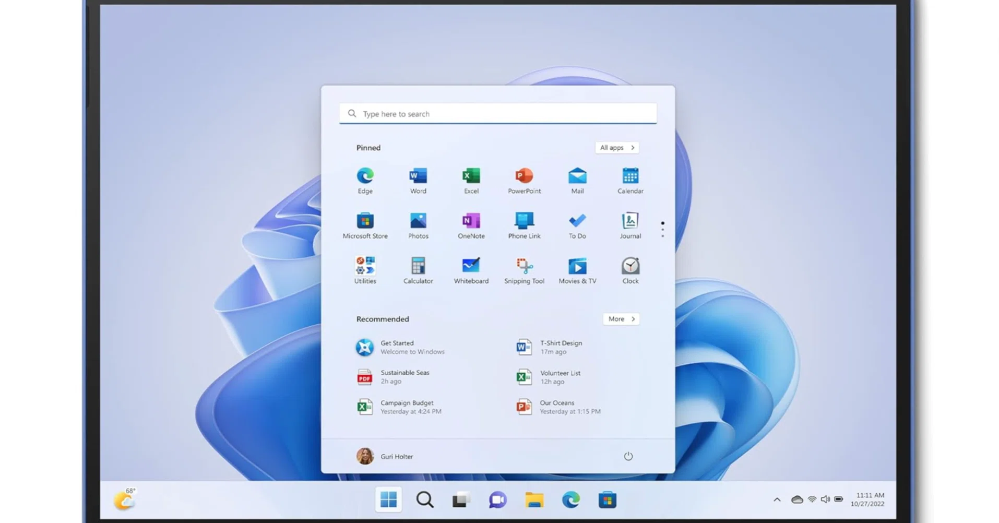Open the clock and date 11:11 AM
This screenshot has height=523, width=999.
867,500
